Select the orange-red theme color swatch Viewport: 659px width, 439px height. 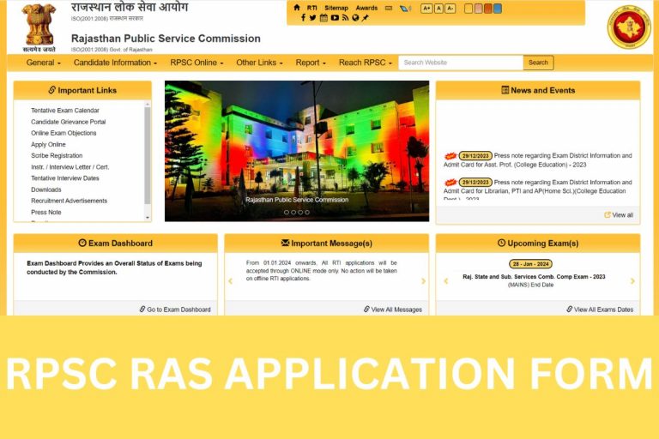coord(488,9)
